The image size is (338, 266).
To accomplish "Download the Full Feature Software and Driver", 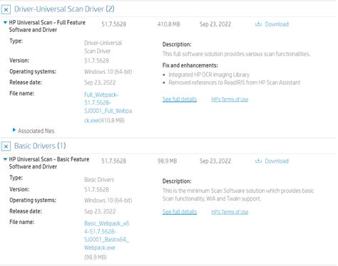I will (277, 24).
